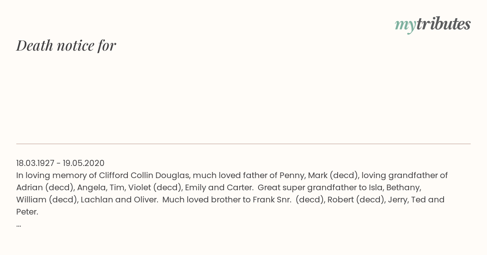The height and width of the screenshot is (255, 487).
Task: Click the name Clifford Collin Douglas
Action: tap(144, 175)
